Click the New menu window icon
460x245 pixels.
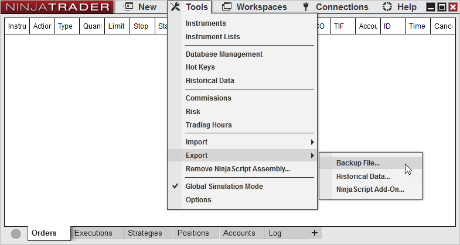click(128, 7)
